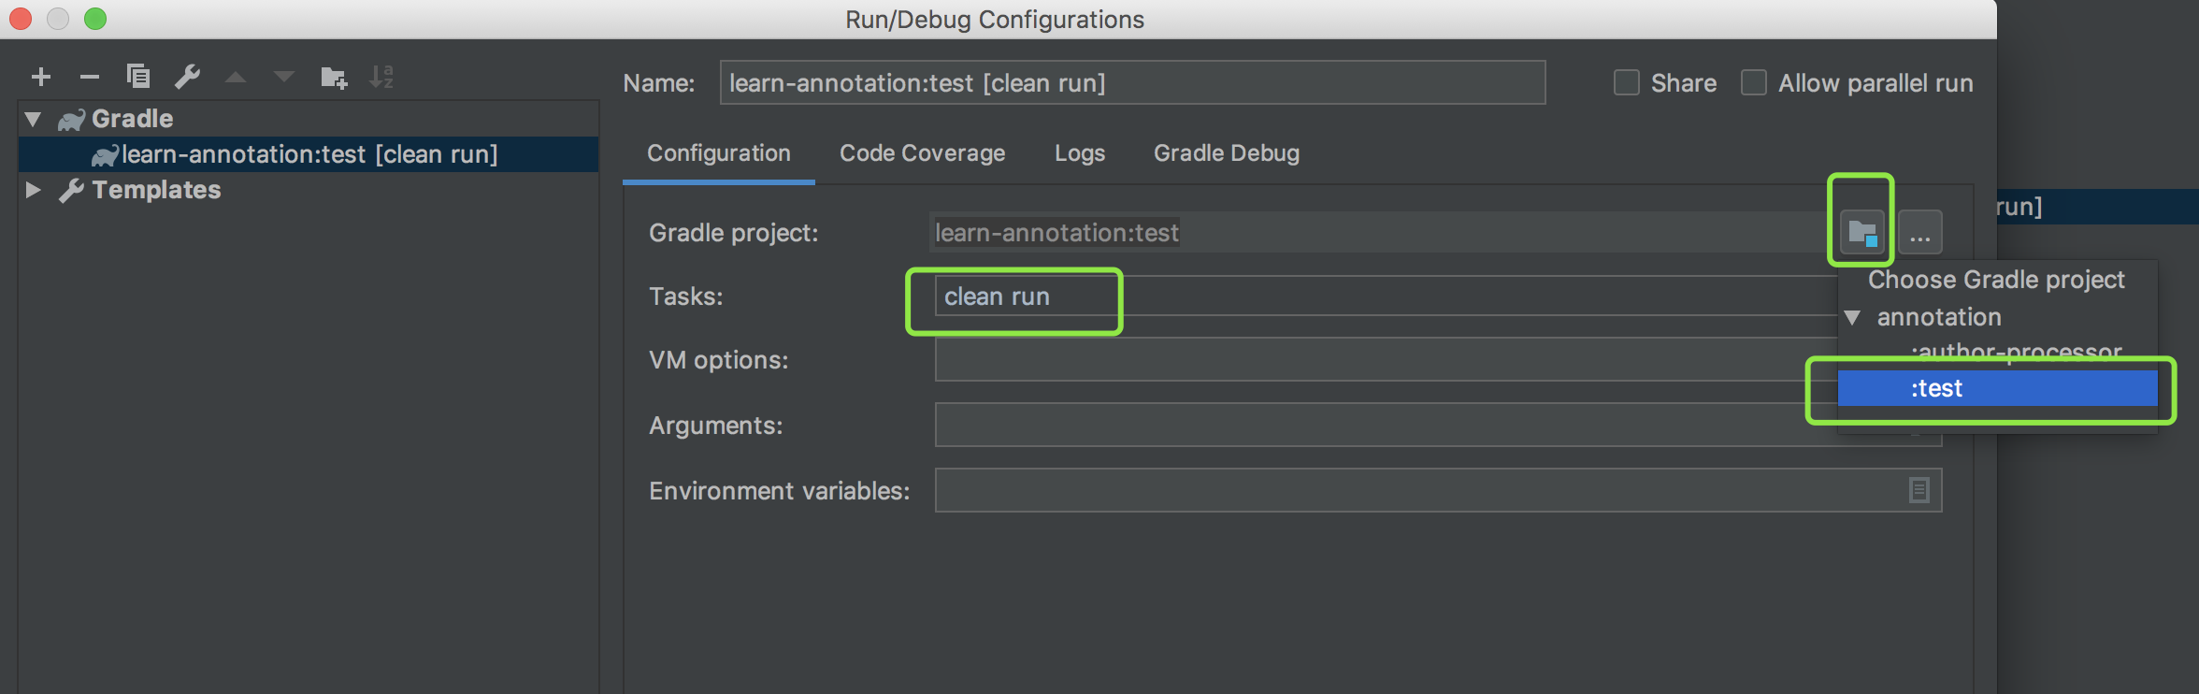Image resolution: width=2199 pixels, height=694 pixels.
Task: Collapse the annotation project node in popup
Action: click(1852, 318)
